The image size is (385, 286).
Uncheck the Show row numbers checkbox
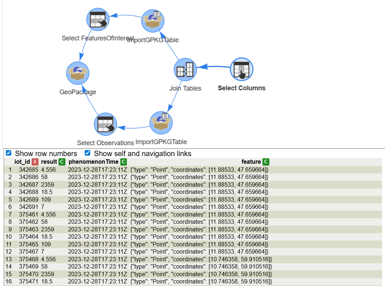coord(9,153)
